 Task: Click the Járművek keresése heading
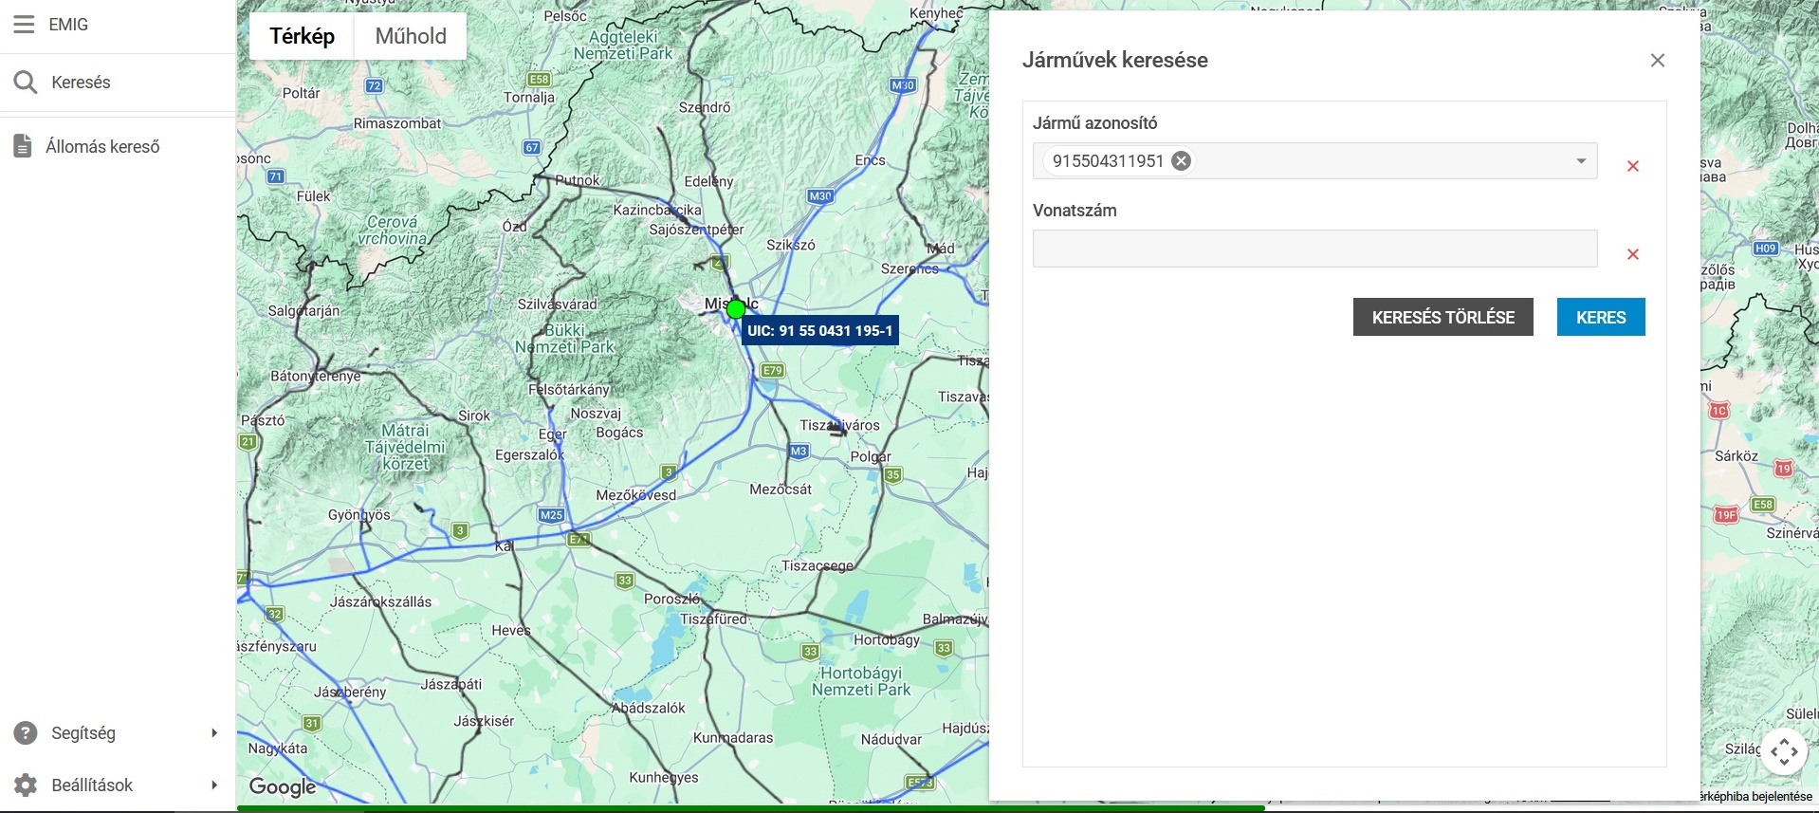click(1115, 61)
